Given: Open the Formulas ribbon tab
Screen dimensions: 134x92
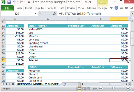Looking at the screenshot, I should click(51, 8).
